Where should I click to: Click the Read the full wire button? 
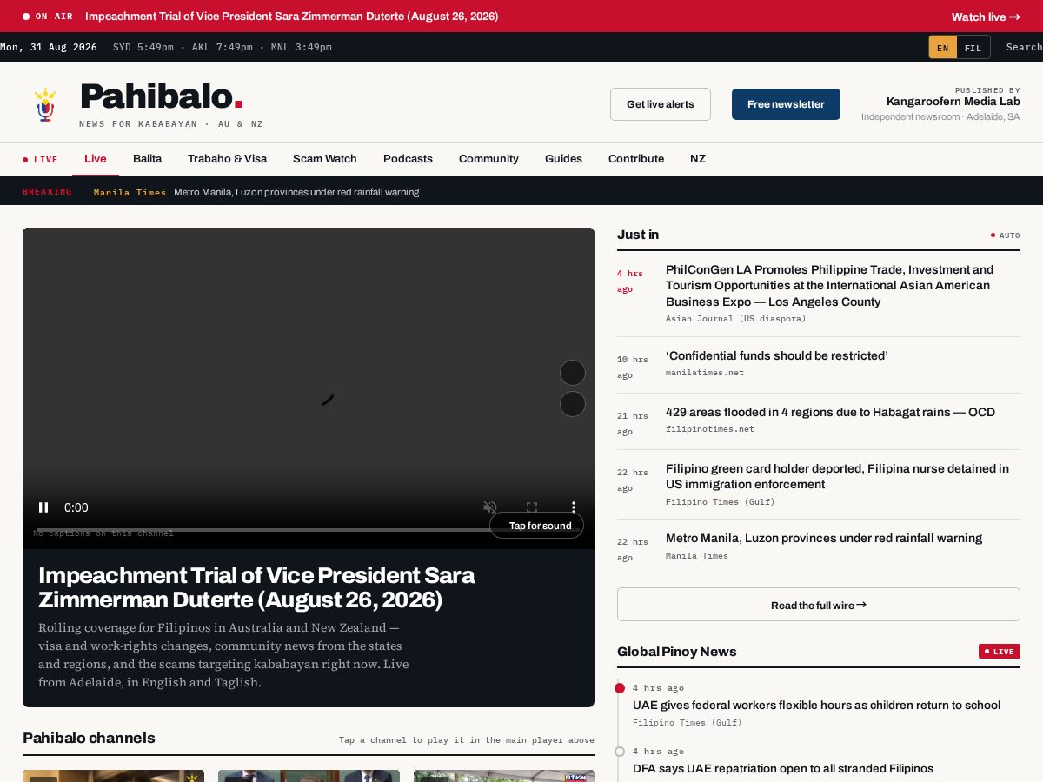pos(819,605)
